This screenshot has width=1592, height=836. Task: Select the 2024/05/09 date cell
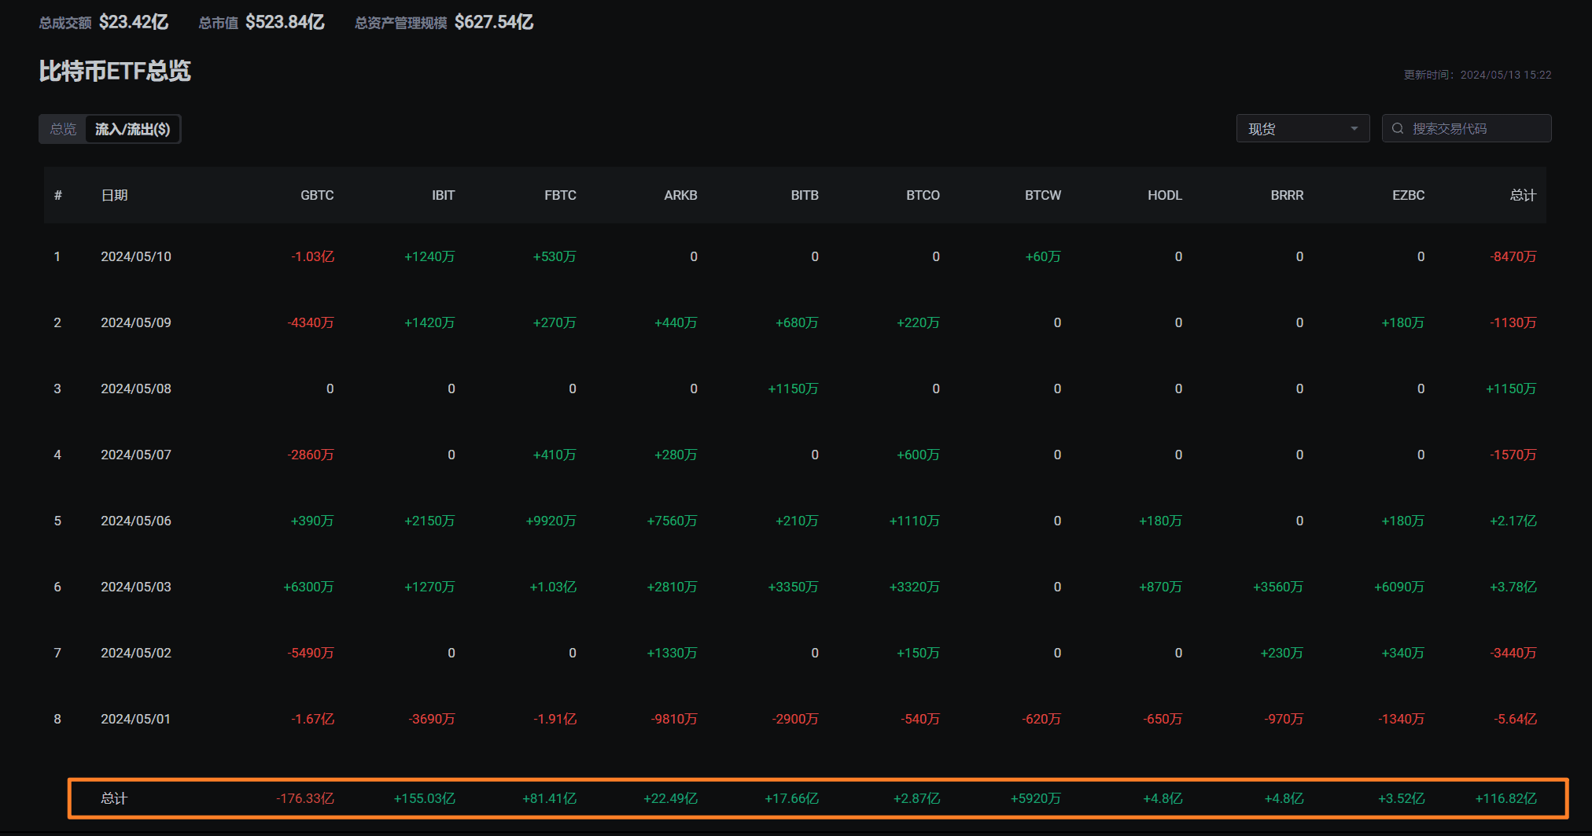136,322
